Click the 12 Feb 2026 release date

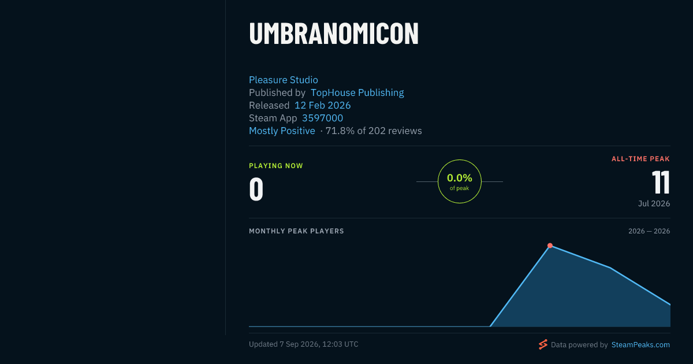(x=323, y=105)
